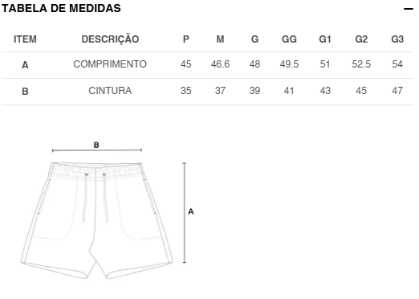Click the waist value 41

(289, 91)
